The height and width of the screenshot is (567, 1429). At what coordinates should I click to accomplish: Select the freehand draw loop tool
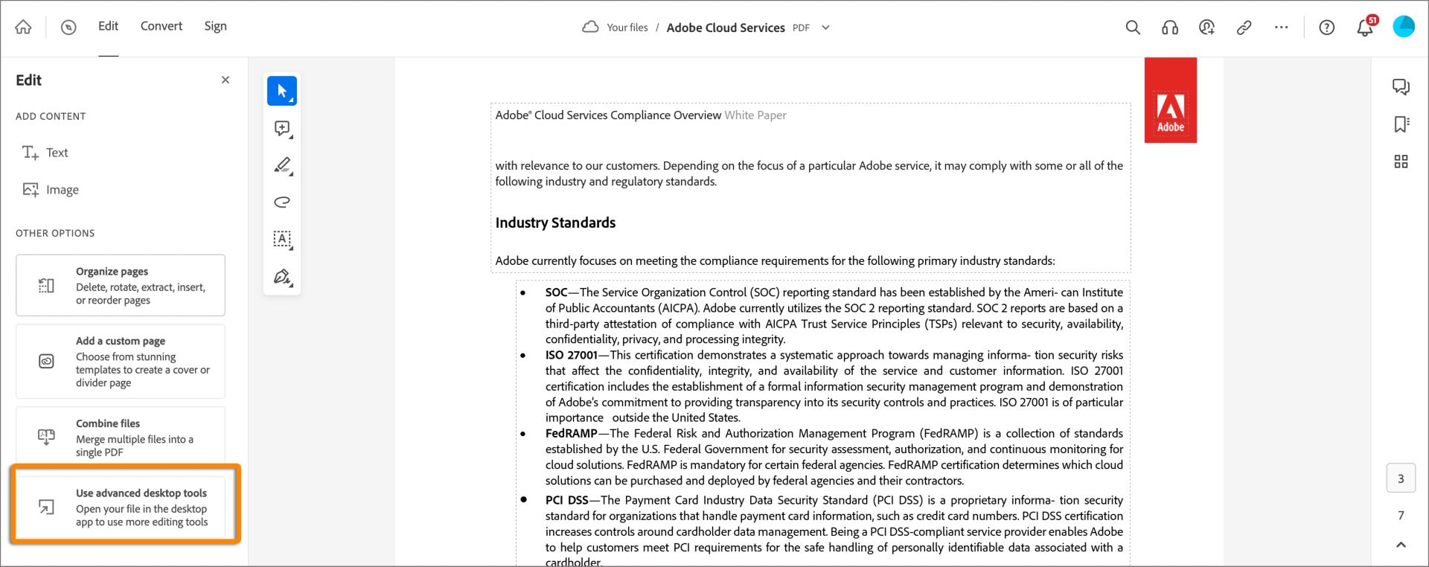click(x=282, y=202)
